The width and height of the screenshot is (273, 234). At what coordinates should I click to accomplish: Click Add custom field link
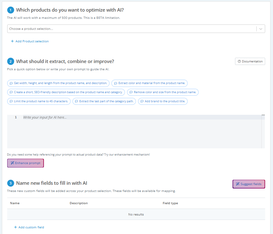pos(29,227)
